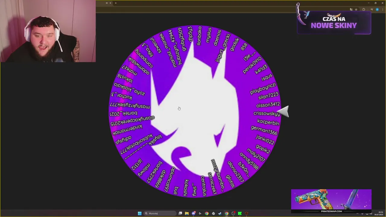Close the current browser tab
Viewport: 386px width, 217px height.
coord(110,3)
